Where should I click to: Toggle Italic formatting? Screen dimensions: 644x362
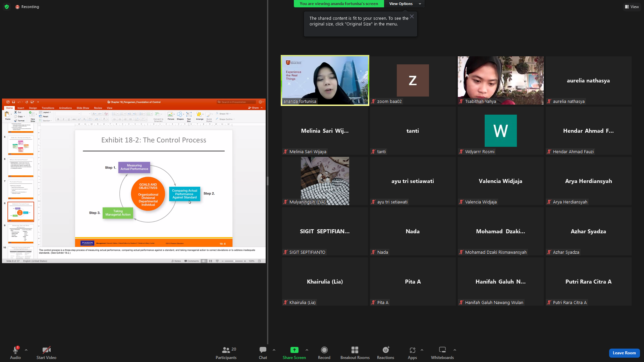pyautogui.click(x=63, y=119)
